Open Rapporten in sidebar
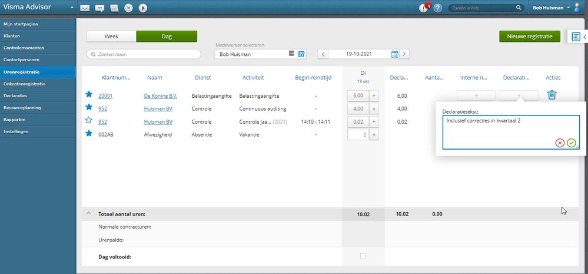 38,120
